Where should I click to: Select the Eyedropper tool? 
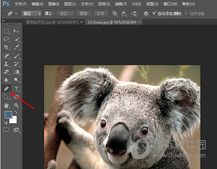[x=16, y=47]
